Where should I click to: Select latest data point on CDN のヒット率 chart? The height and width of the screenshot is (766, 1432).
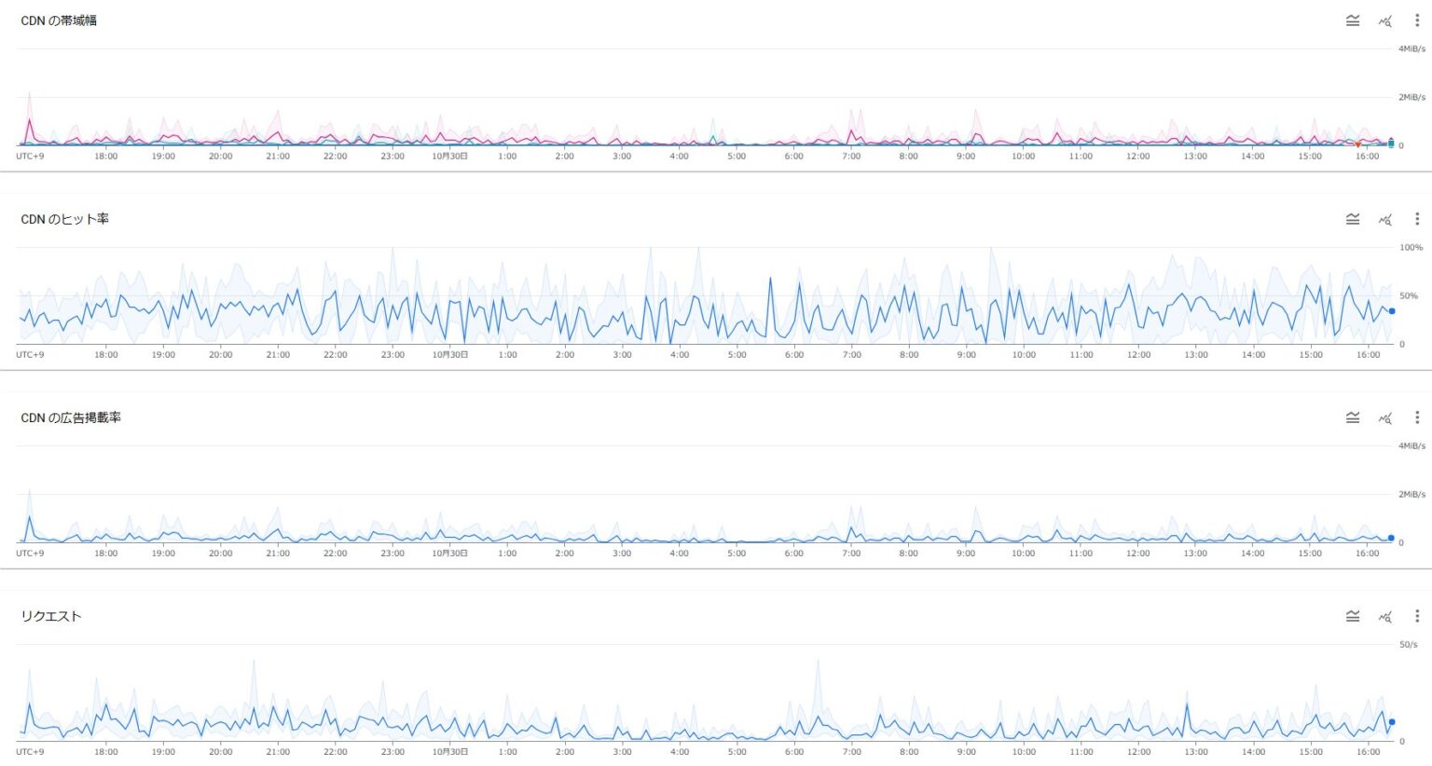1392,311
